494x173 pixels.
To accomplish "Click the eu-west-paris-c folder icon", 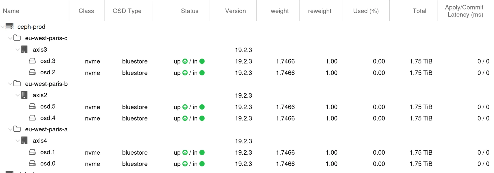I will (x=17, y=38).
